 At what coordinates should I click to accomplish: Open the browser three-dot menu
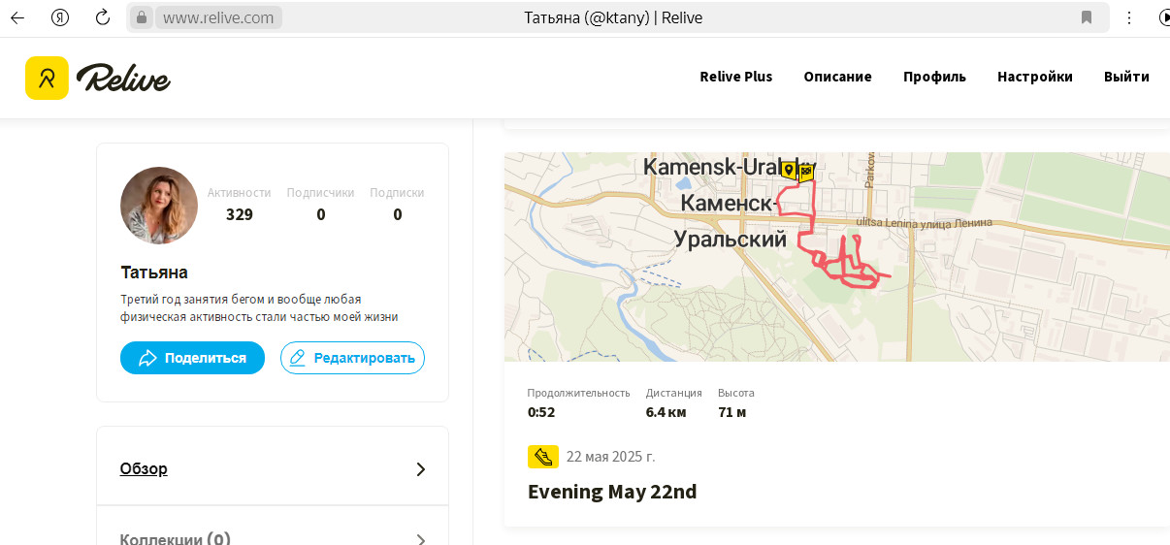click(x=1129, y=17)
